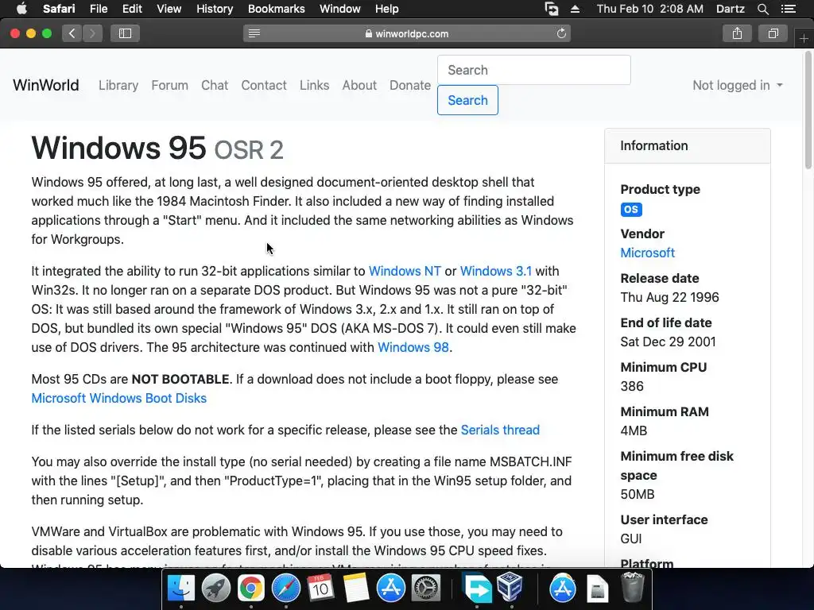Screen dimensions: 814x610
Task: Click the date and time in menu bar
Action: [650, 9]
